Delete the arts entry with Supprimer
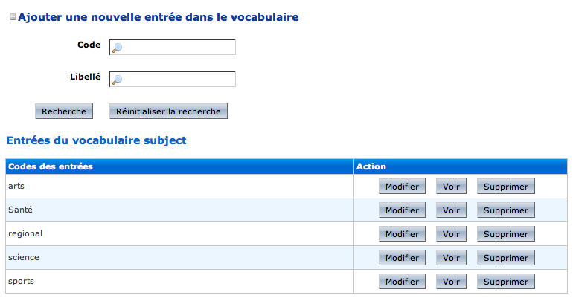Viewport: 576px width, 304px height. [x=505, y=187]
